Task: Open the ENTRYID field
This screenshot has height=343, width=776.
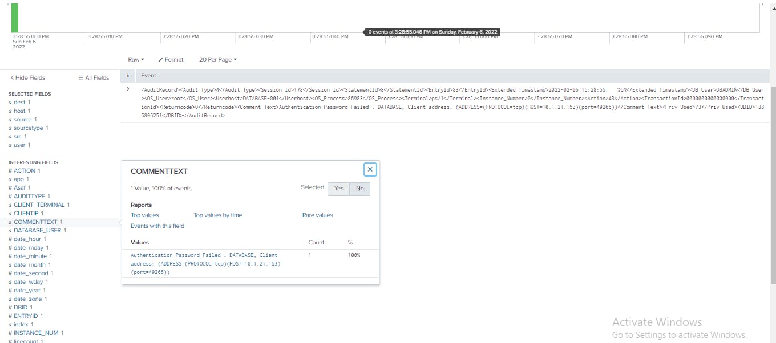Action: [x=26, y=316]
